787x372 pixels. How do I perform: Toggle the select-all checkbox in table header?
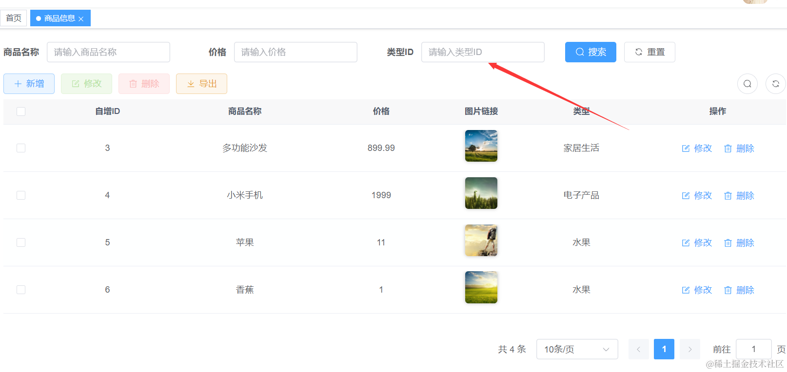[x=21, y=112]
